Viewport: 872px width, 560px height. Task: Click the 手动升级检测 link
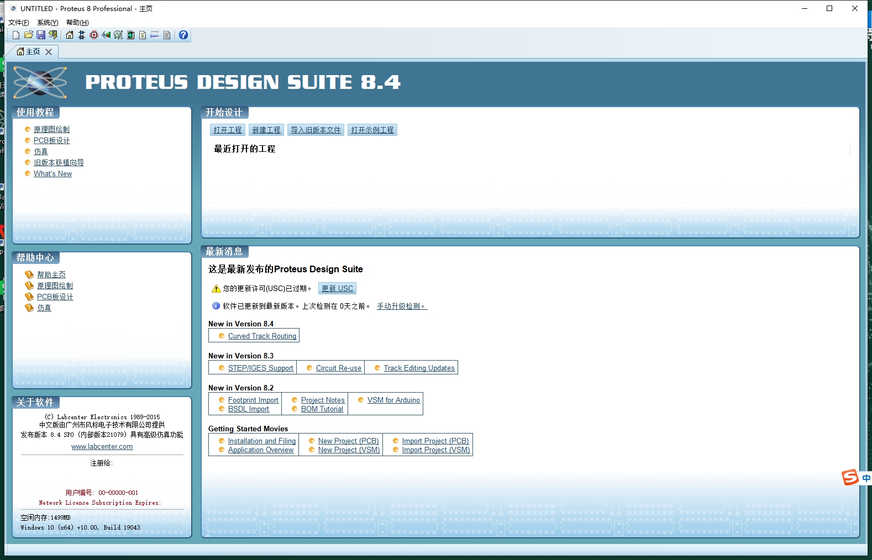[x=402, y=306]
